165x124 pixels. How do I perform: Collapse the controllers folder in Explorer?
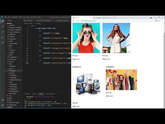coord(11,25)
